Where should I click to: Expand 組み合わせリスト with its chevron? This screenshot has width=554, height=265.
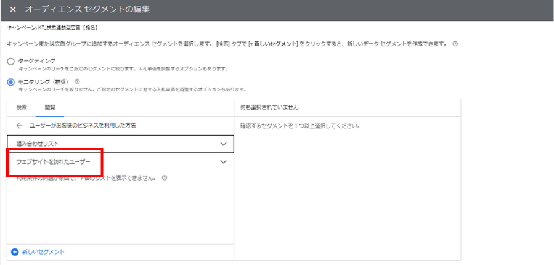tap(223, 144)
